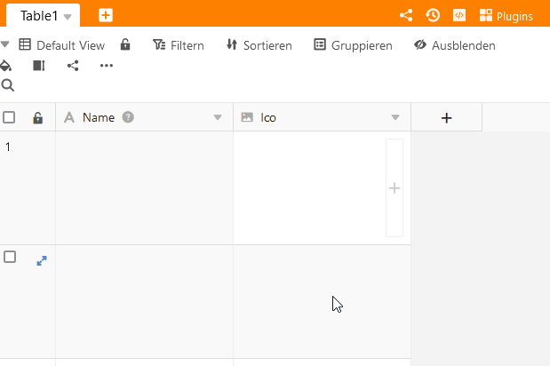Click the paint bucket row color icon
Viewport: 550px width, 366px height.
[6, 66]
